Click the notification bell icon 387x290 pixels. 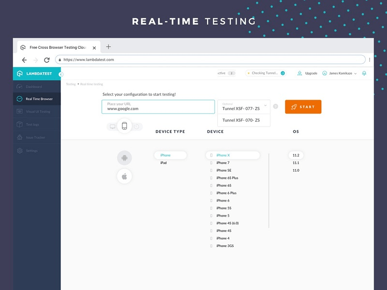point(364,73)
